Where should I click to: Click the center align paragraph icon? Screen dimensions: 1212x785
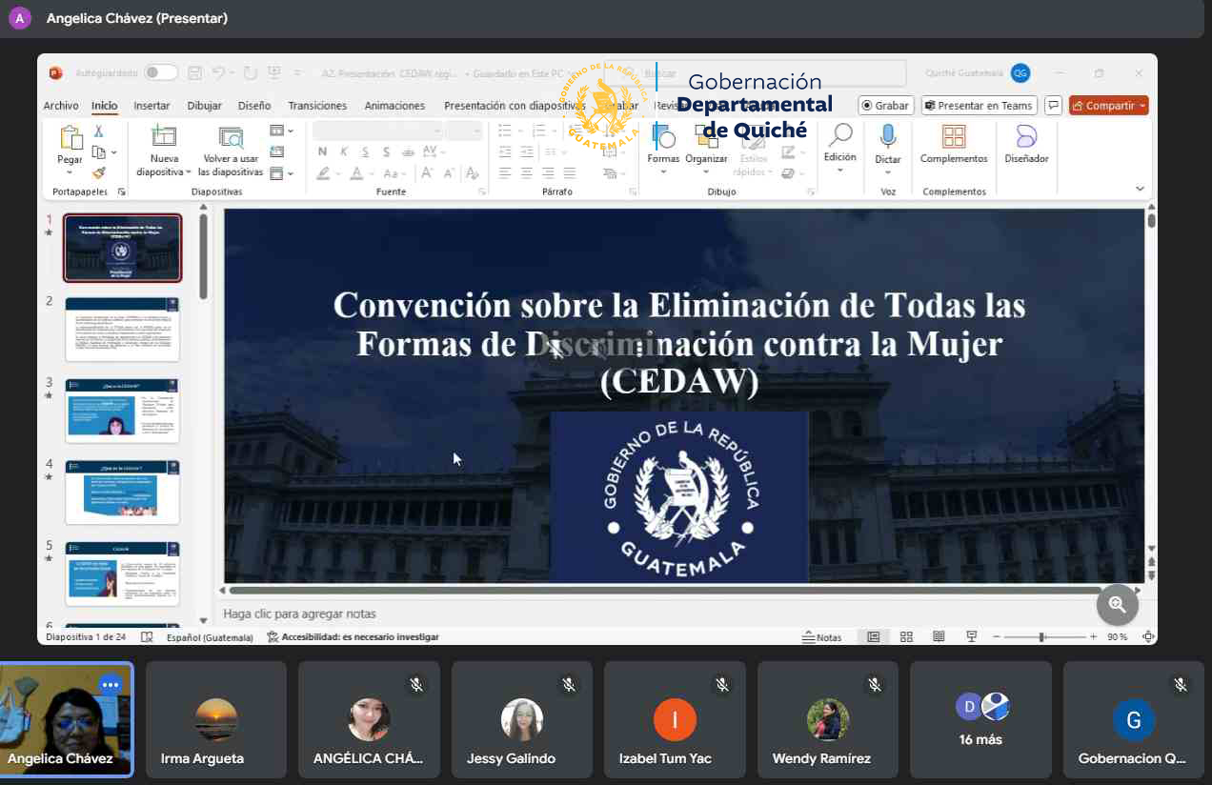tap(526, 173)
